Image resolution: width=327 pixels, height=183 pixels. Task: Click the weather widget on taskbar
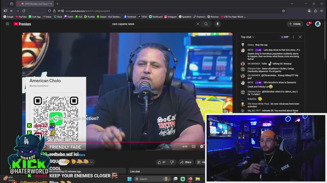10,179
